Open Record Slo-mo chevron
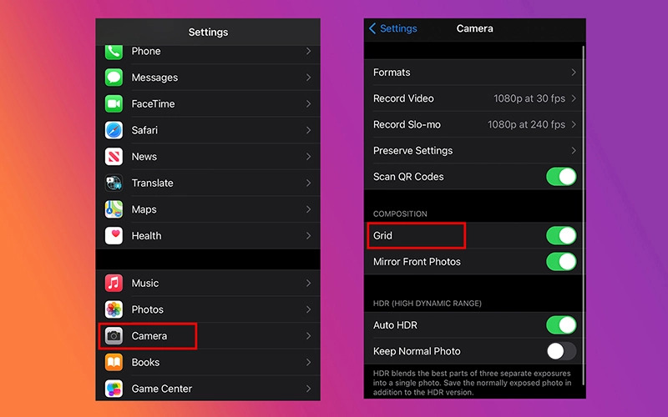Screen dimensions: 668x417 tap(574, 124)
